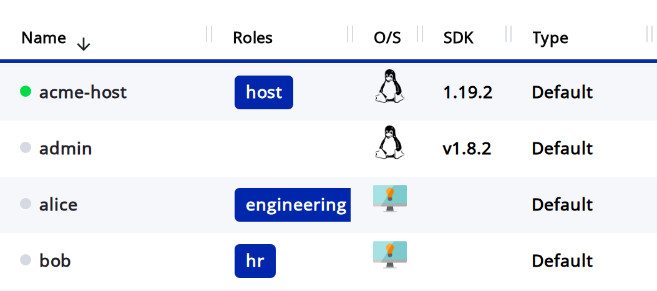Grab the resize handle after the Name column

tap(209, 34)
